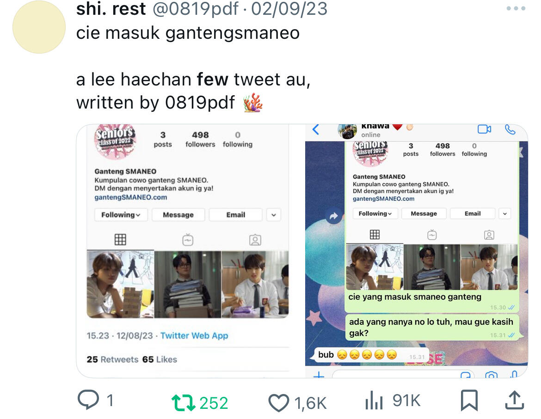Viewport: 541px width, 419px height.
Task: Tap the phone call icon in chat
Action: (x=510, y=129)
